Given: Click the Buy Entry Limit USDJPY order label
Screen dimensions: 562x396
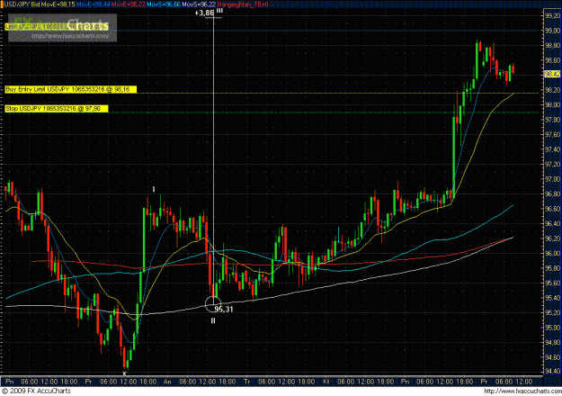Looking at the screenshot, I should tap(71, 89).
